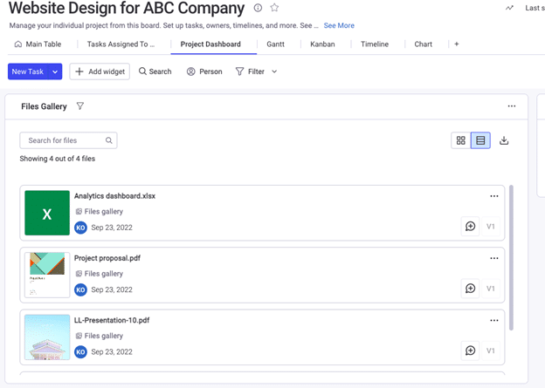
Task: Click the Analytics dashboard.xlsx file name
Action: coord(114,196)
